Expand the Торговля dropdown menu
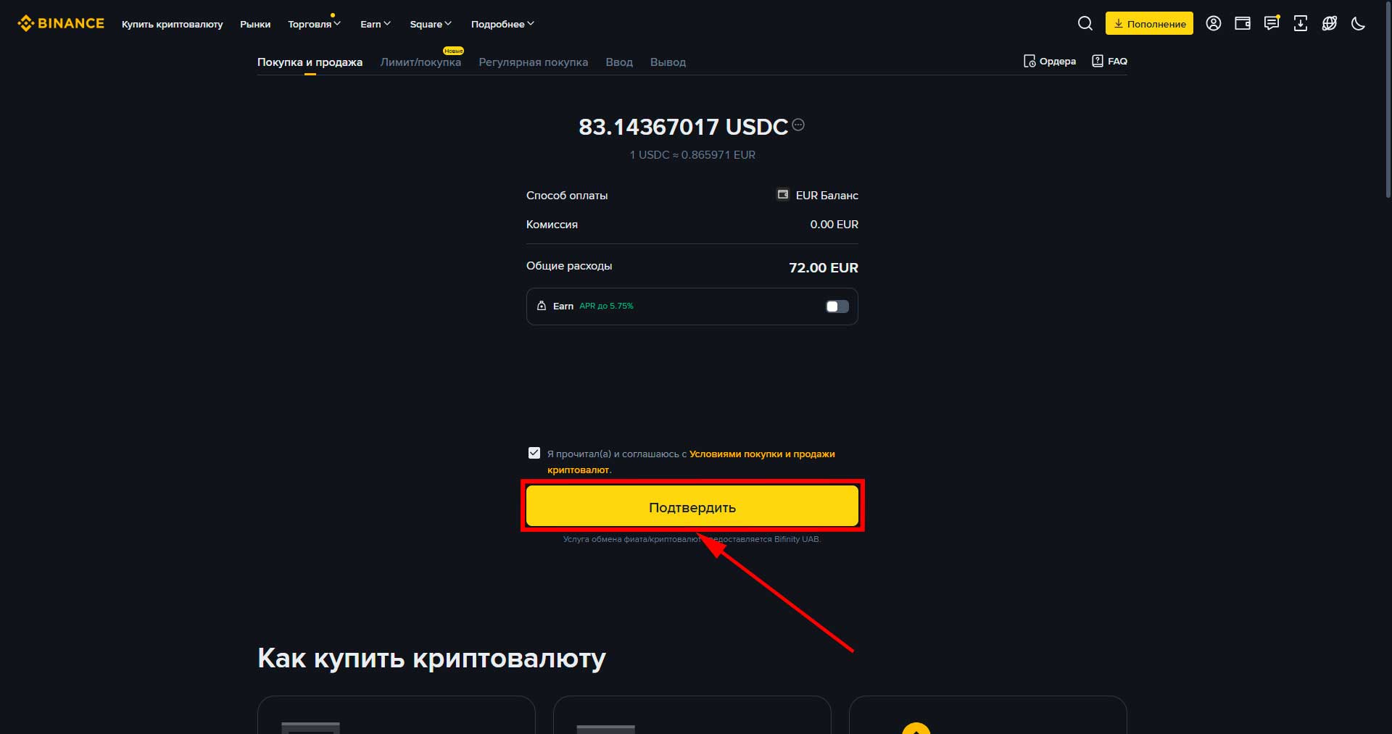The image size is (1392, 734). point(314,24)
